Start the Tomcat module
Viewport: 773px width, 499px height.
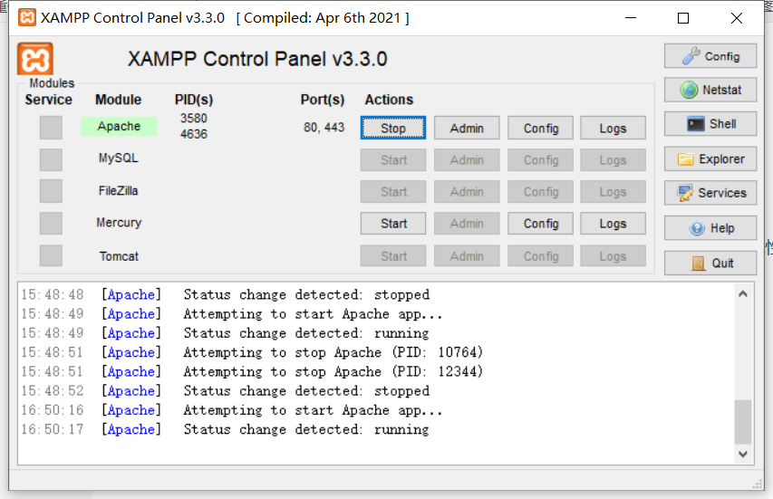pyautogui.click(x=393, y=256)
